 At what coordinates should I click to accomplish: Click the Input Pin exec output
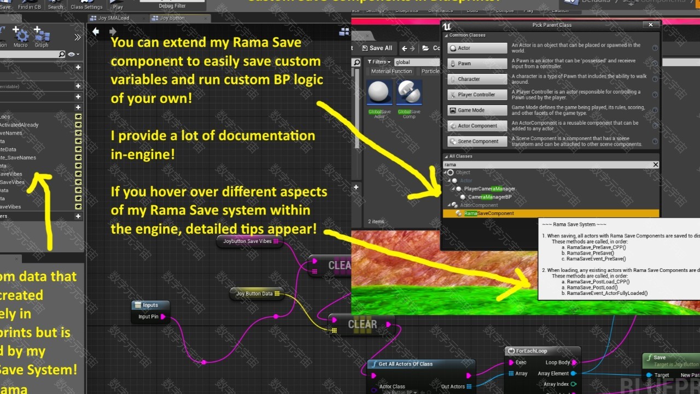click(x=163, y=316)
